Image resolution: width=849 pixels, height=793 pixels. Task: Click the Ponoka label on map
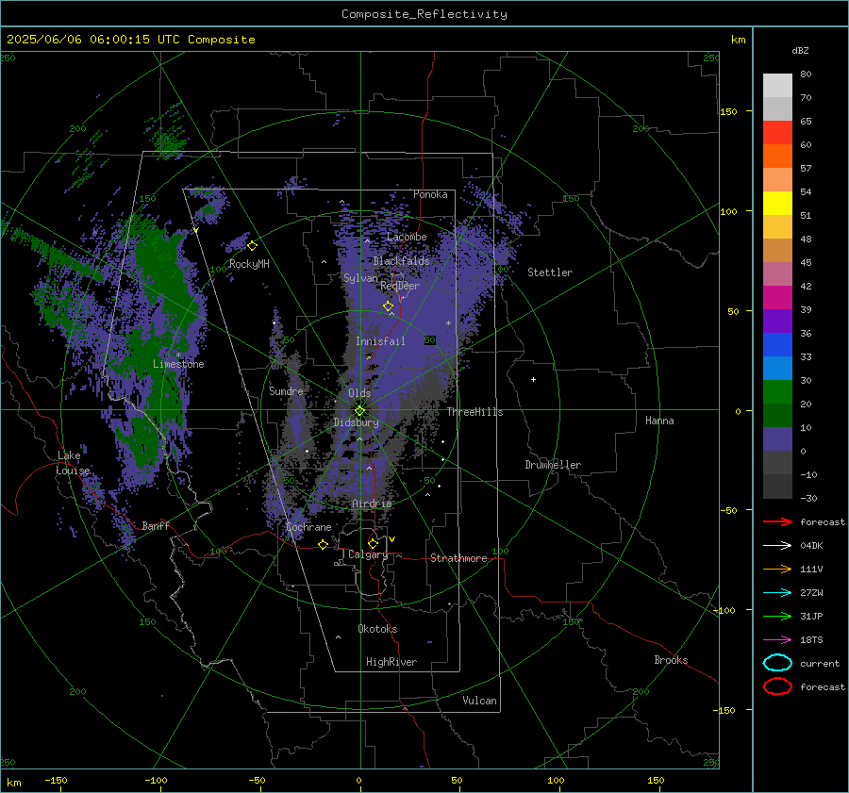430,194
